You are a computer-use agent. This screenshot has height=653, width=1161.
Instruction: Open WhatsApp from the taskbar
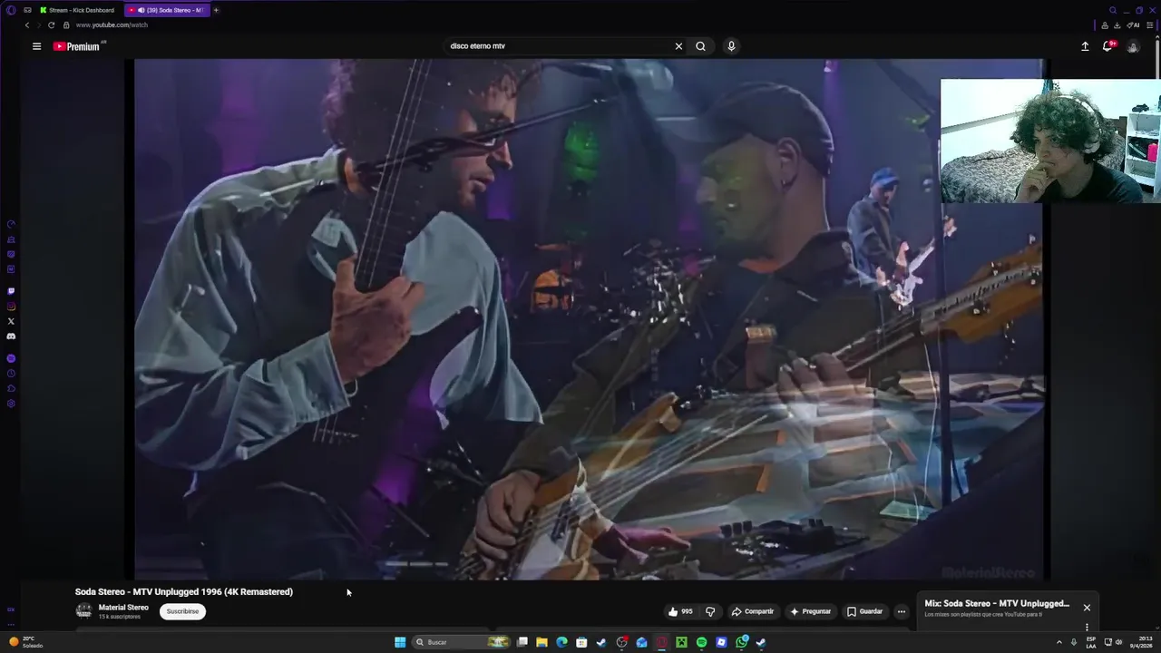pyautogui.click(x=741, y=642)
